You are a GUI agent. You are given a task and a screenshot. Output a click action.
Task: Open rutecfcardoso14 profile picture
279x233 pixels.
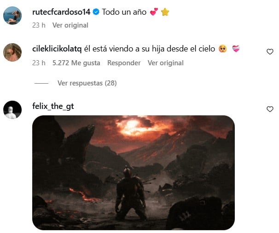click(12, 16)
